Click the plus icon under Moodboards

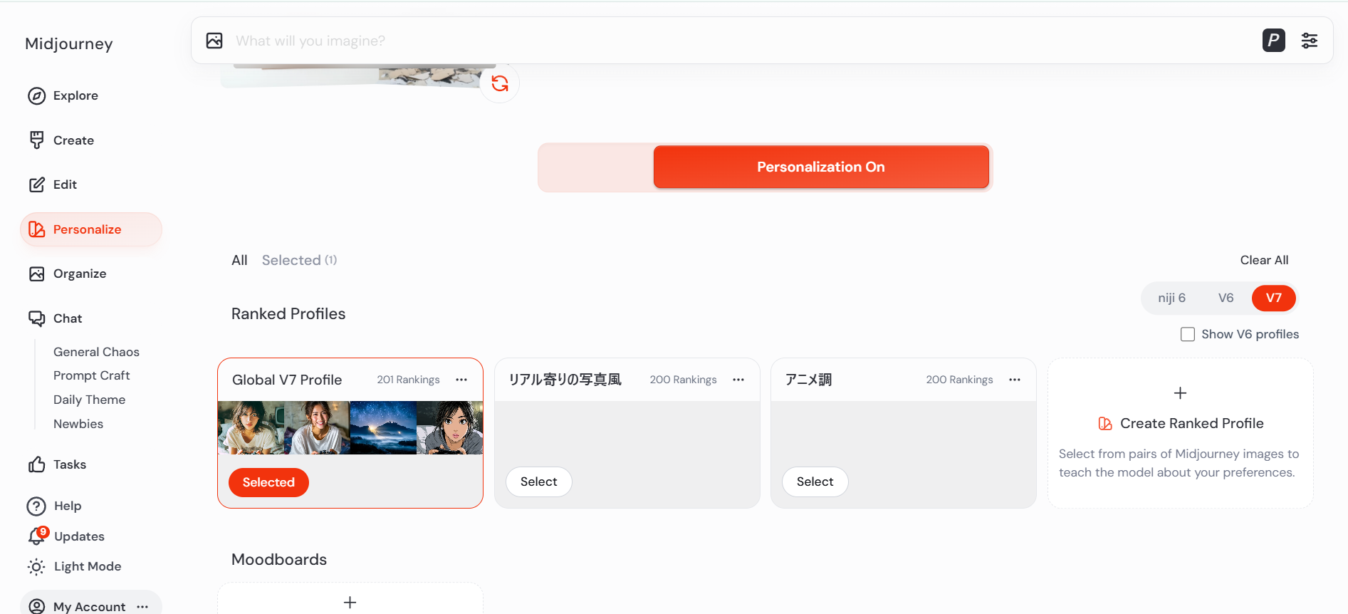[x=350, y=603]
